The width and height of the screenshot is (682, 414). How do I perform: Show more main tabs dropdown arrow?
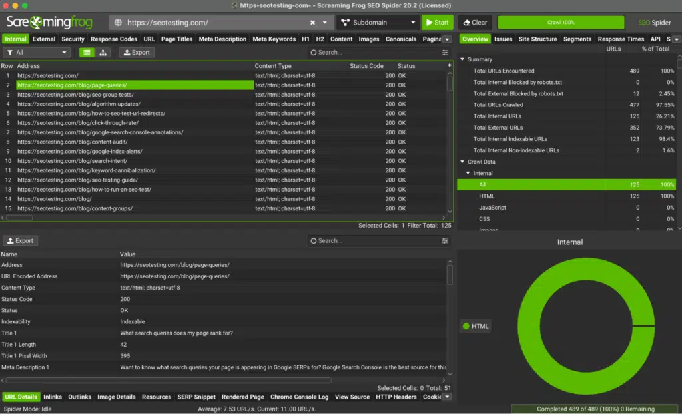coord(447,39)
